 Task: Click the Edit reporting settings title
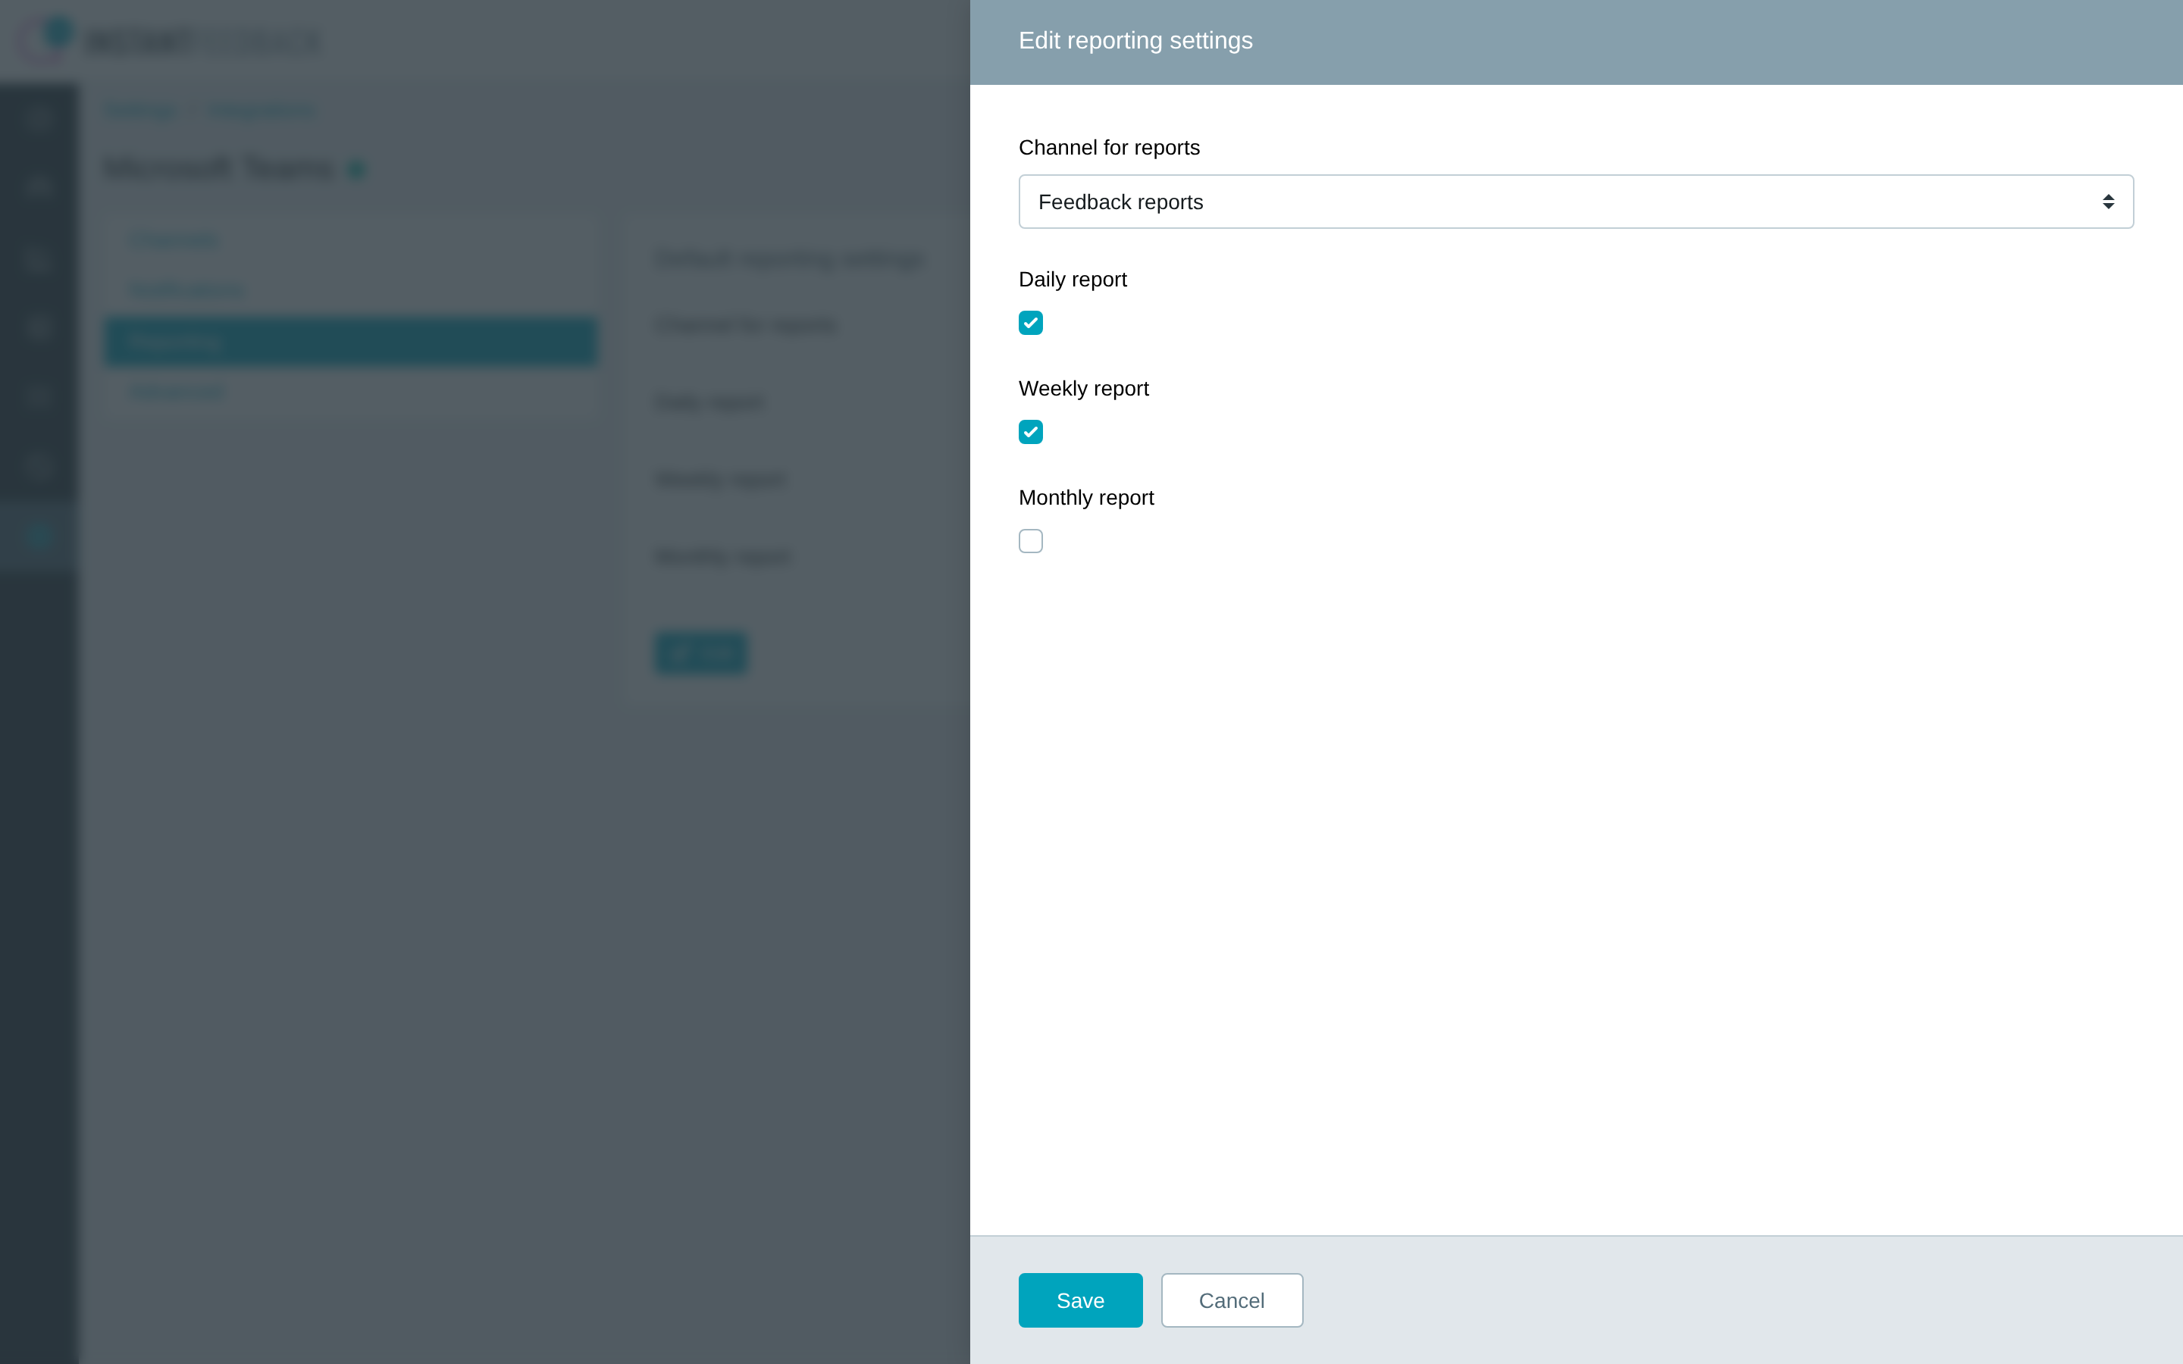(1135, 41)
